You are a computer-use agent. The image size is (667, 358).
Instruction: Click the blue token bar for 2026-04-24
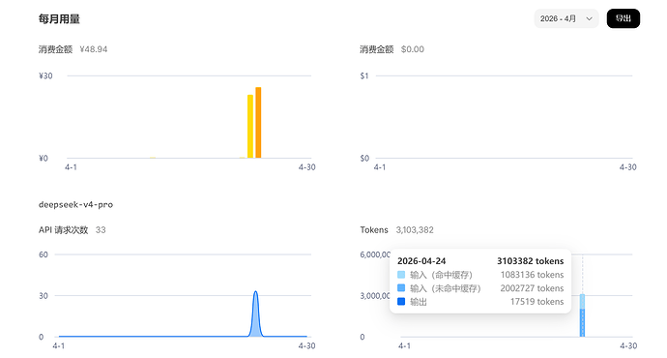(x=582, y=315)
